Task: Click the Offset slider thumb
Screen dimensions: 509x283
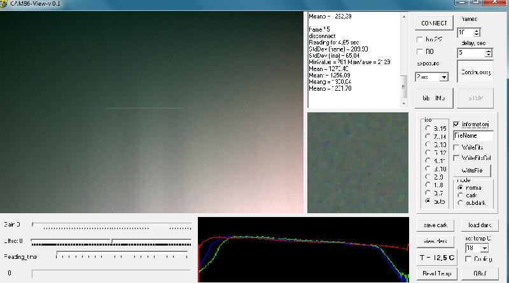Action: coord(112,240)
